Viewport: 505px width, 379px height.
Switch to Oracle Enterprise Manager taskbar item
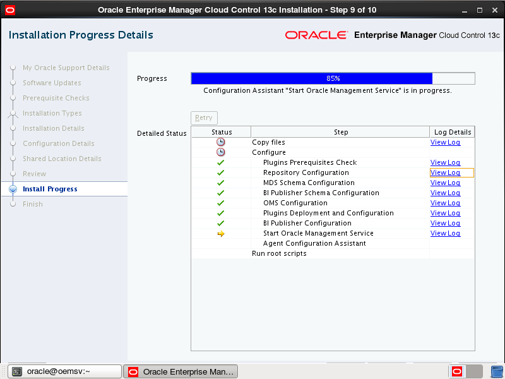181,371
